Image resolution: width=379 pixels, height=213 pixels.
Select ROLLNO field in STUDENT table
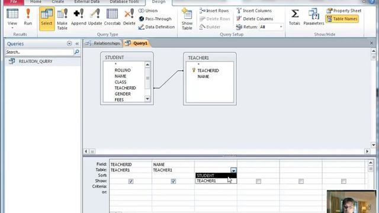tap(123, 70)
